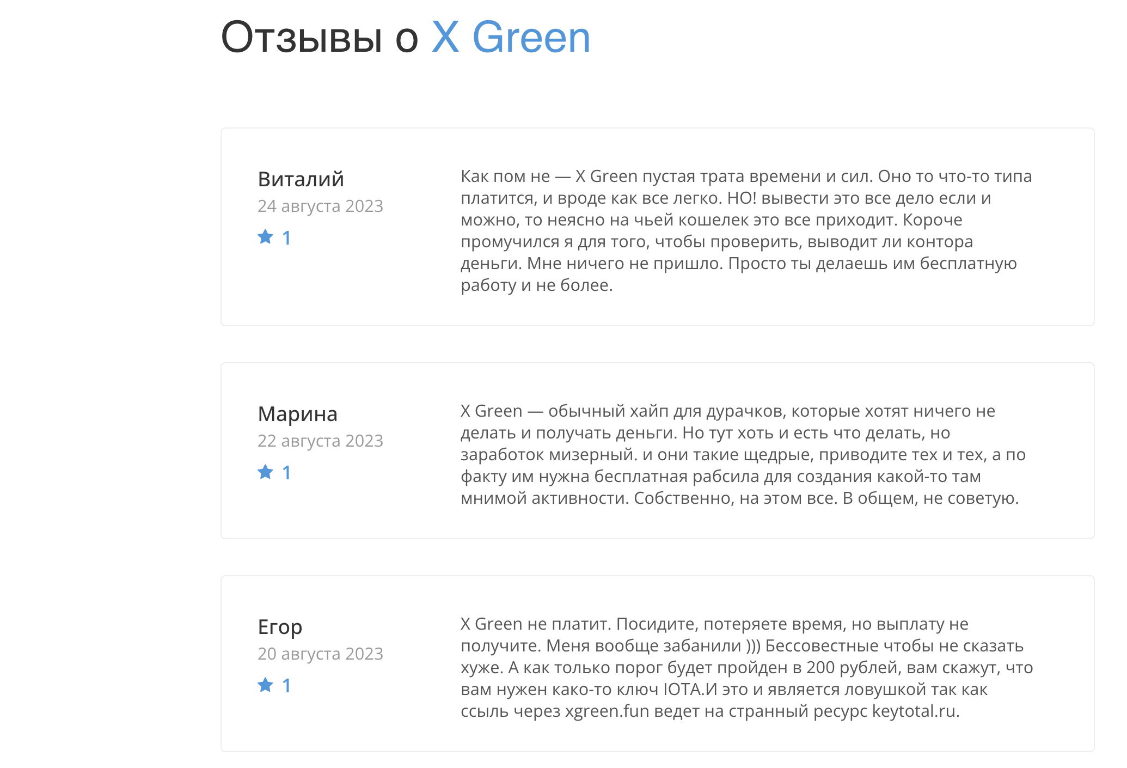Screen dimensions: 1127x768
Task: Click Марина's review text about обычный хайп
Action: click(743, 454)
